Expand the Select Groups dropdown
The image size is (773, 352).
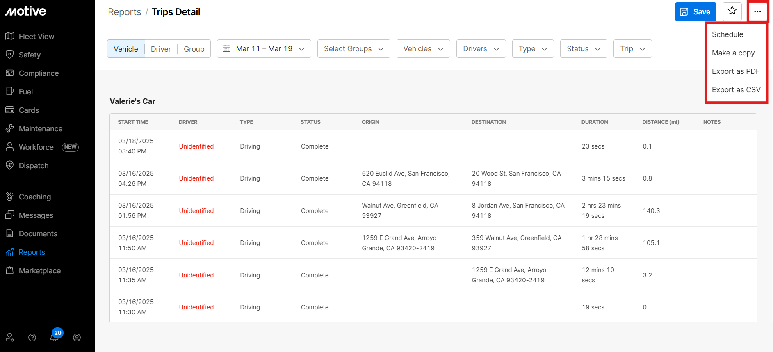click(354, 48)
